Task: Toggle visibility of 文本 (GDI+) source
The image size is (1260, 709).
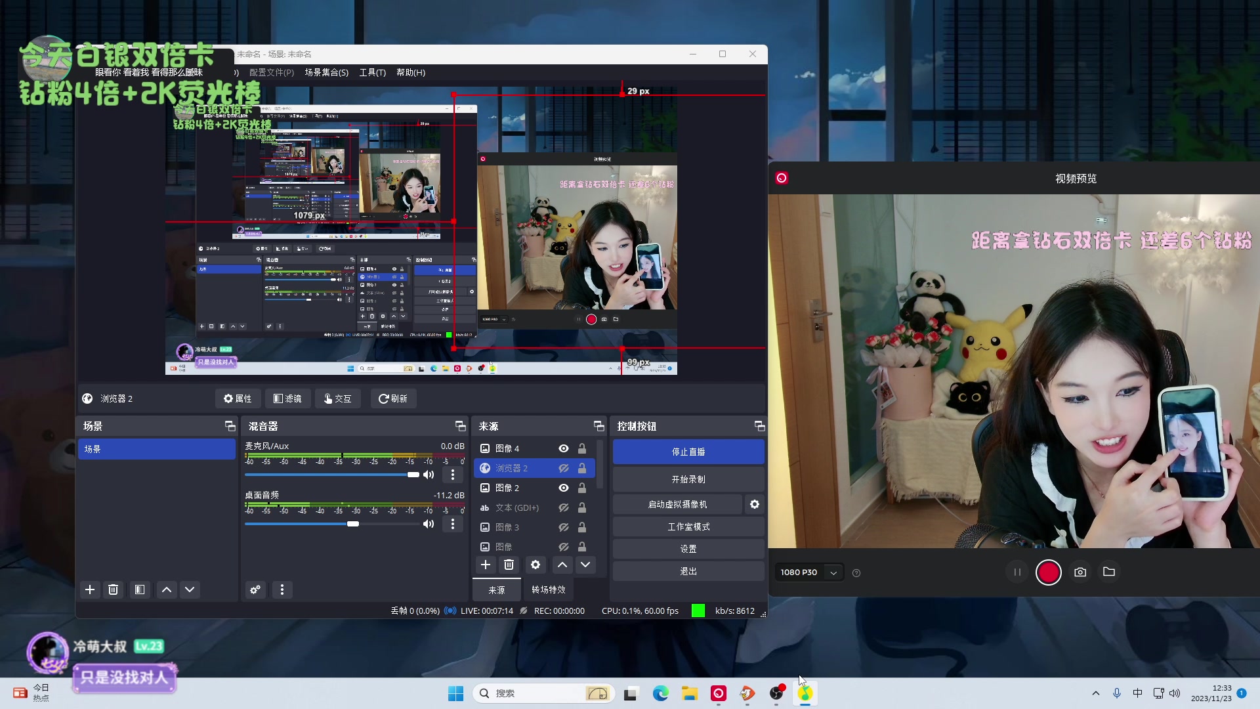Action: [x=563, y=507]
